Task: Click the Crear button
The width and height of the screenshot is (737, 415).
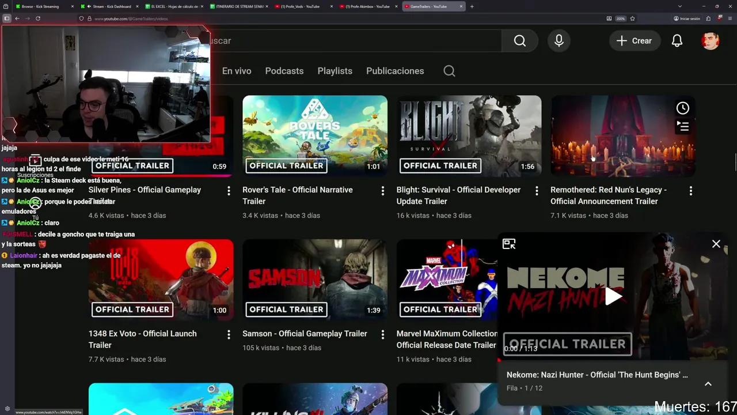Action: click(635, 41)
